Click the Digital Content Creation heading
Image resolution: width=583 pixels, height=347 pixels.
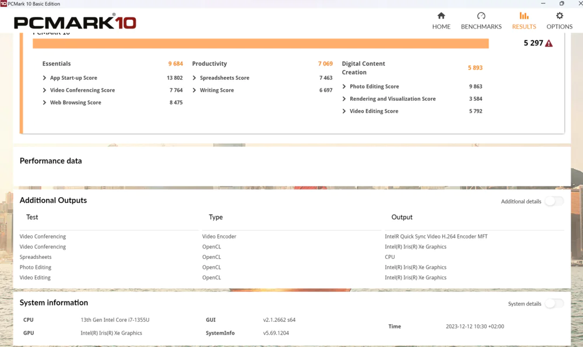click(x=363, y=68)
